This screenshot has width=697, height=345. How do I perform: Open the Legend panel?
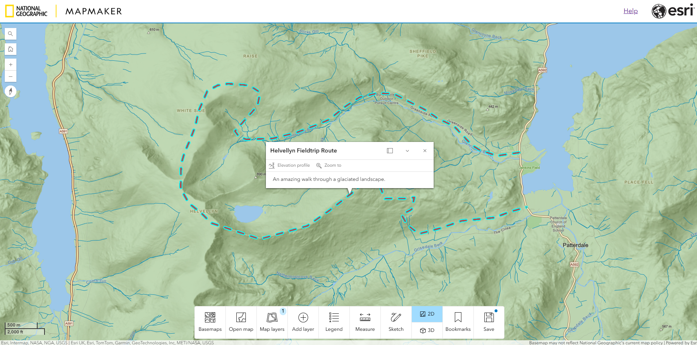click(334, 322)
